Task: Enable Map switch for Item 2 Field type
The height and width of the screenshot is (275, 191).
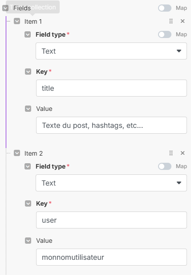Action: [x=165, y=166]
